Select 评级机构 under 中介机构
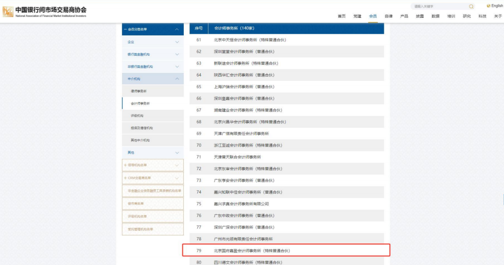This screenshot has height=265, width=504. (153, 116)
